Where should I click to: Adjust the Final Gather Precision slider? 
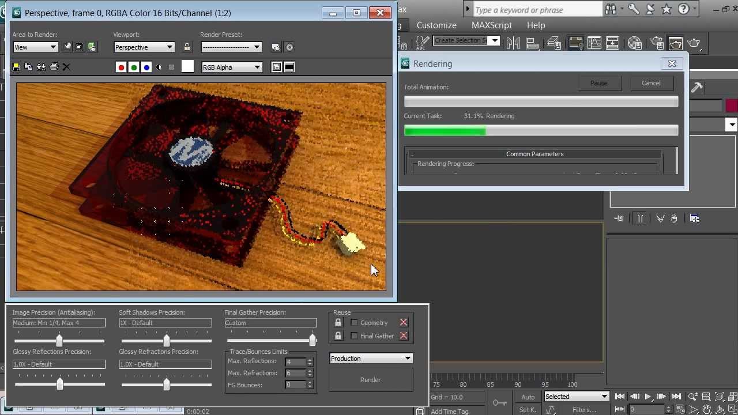pyautogui.click(x=312, y=339)
